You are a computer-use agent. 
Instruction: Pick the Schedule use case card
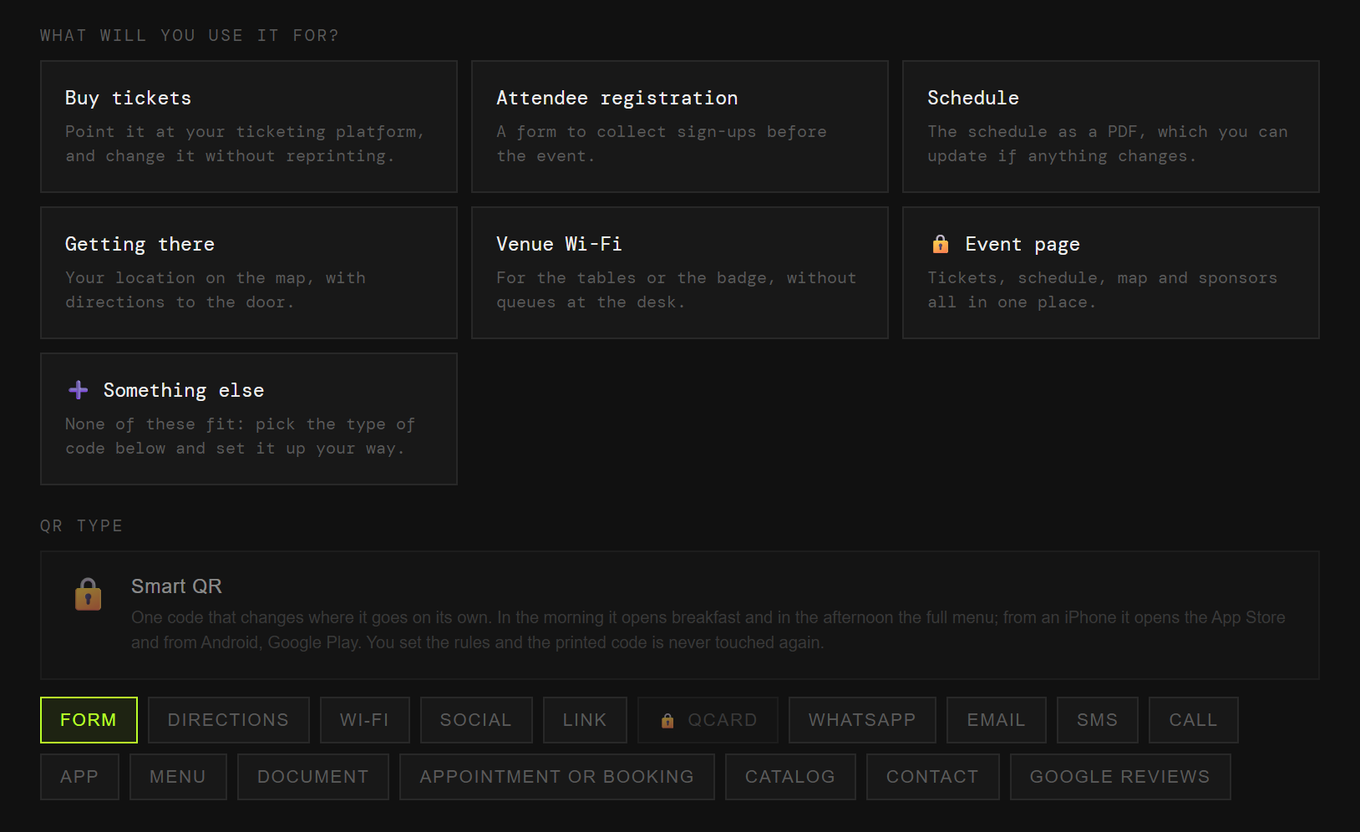coord(1111,126)
